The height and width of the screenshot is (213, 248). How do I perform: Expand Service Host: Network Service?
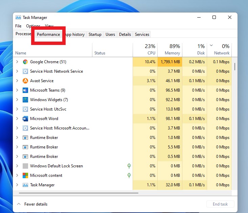click(17, 71)
